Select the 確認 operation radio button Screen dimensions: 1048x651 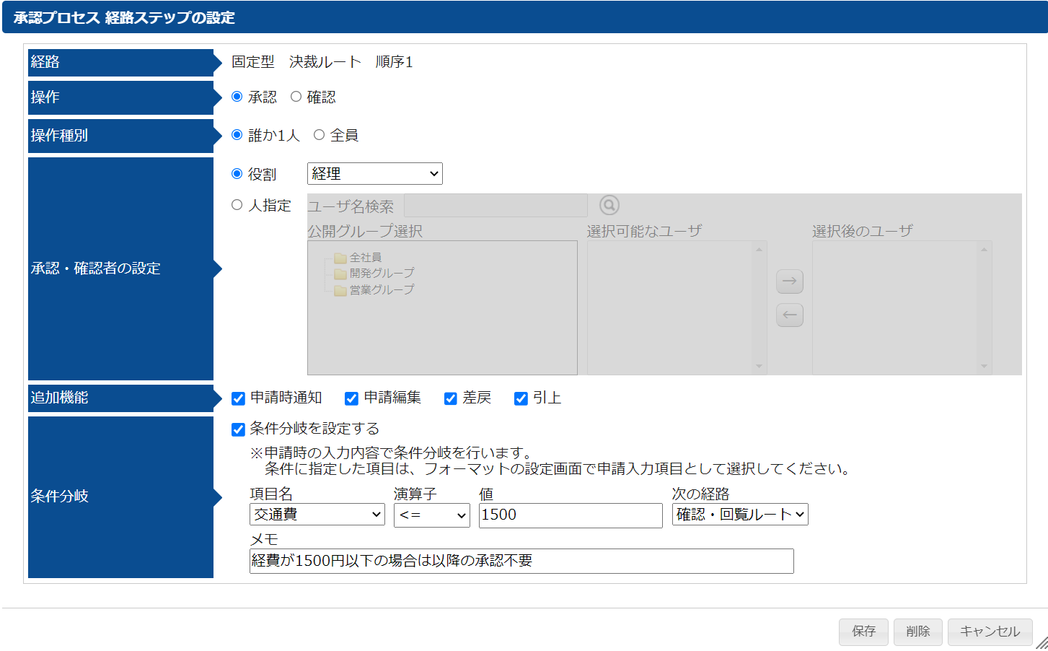pyautogui.click(x=296, y=97)
